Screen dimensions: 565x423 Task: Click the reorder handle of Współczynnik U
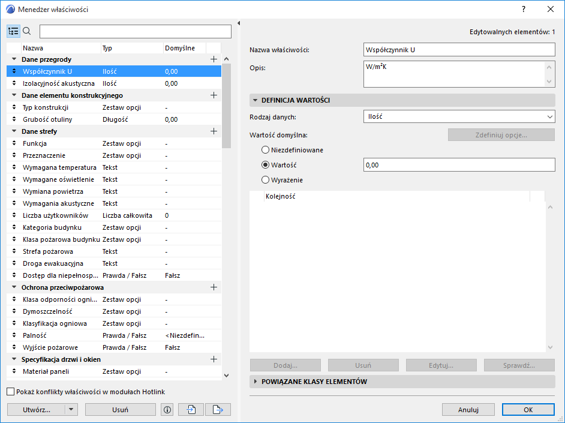[14, 71]
